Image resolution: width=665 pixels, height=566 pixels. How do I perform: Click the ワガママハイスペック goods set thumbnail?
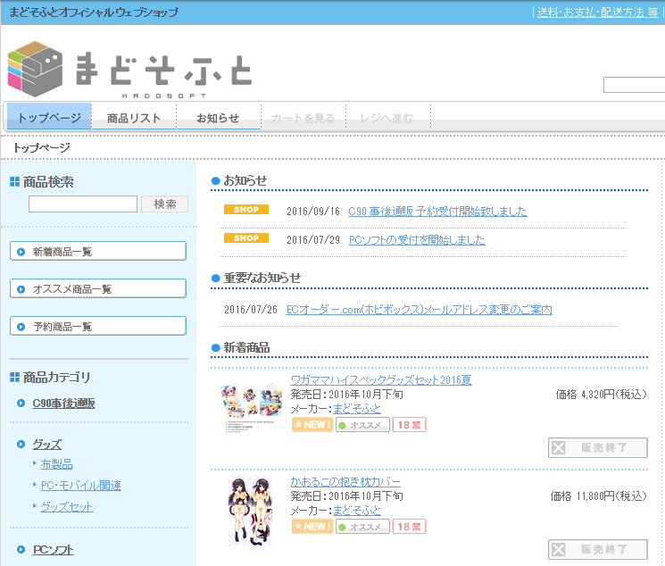tap(252, 407)
